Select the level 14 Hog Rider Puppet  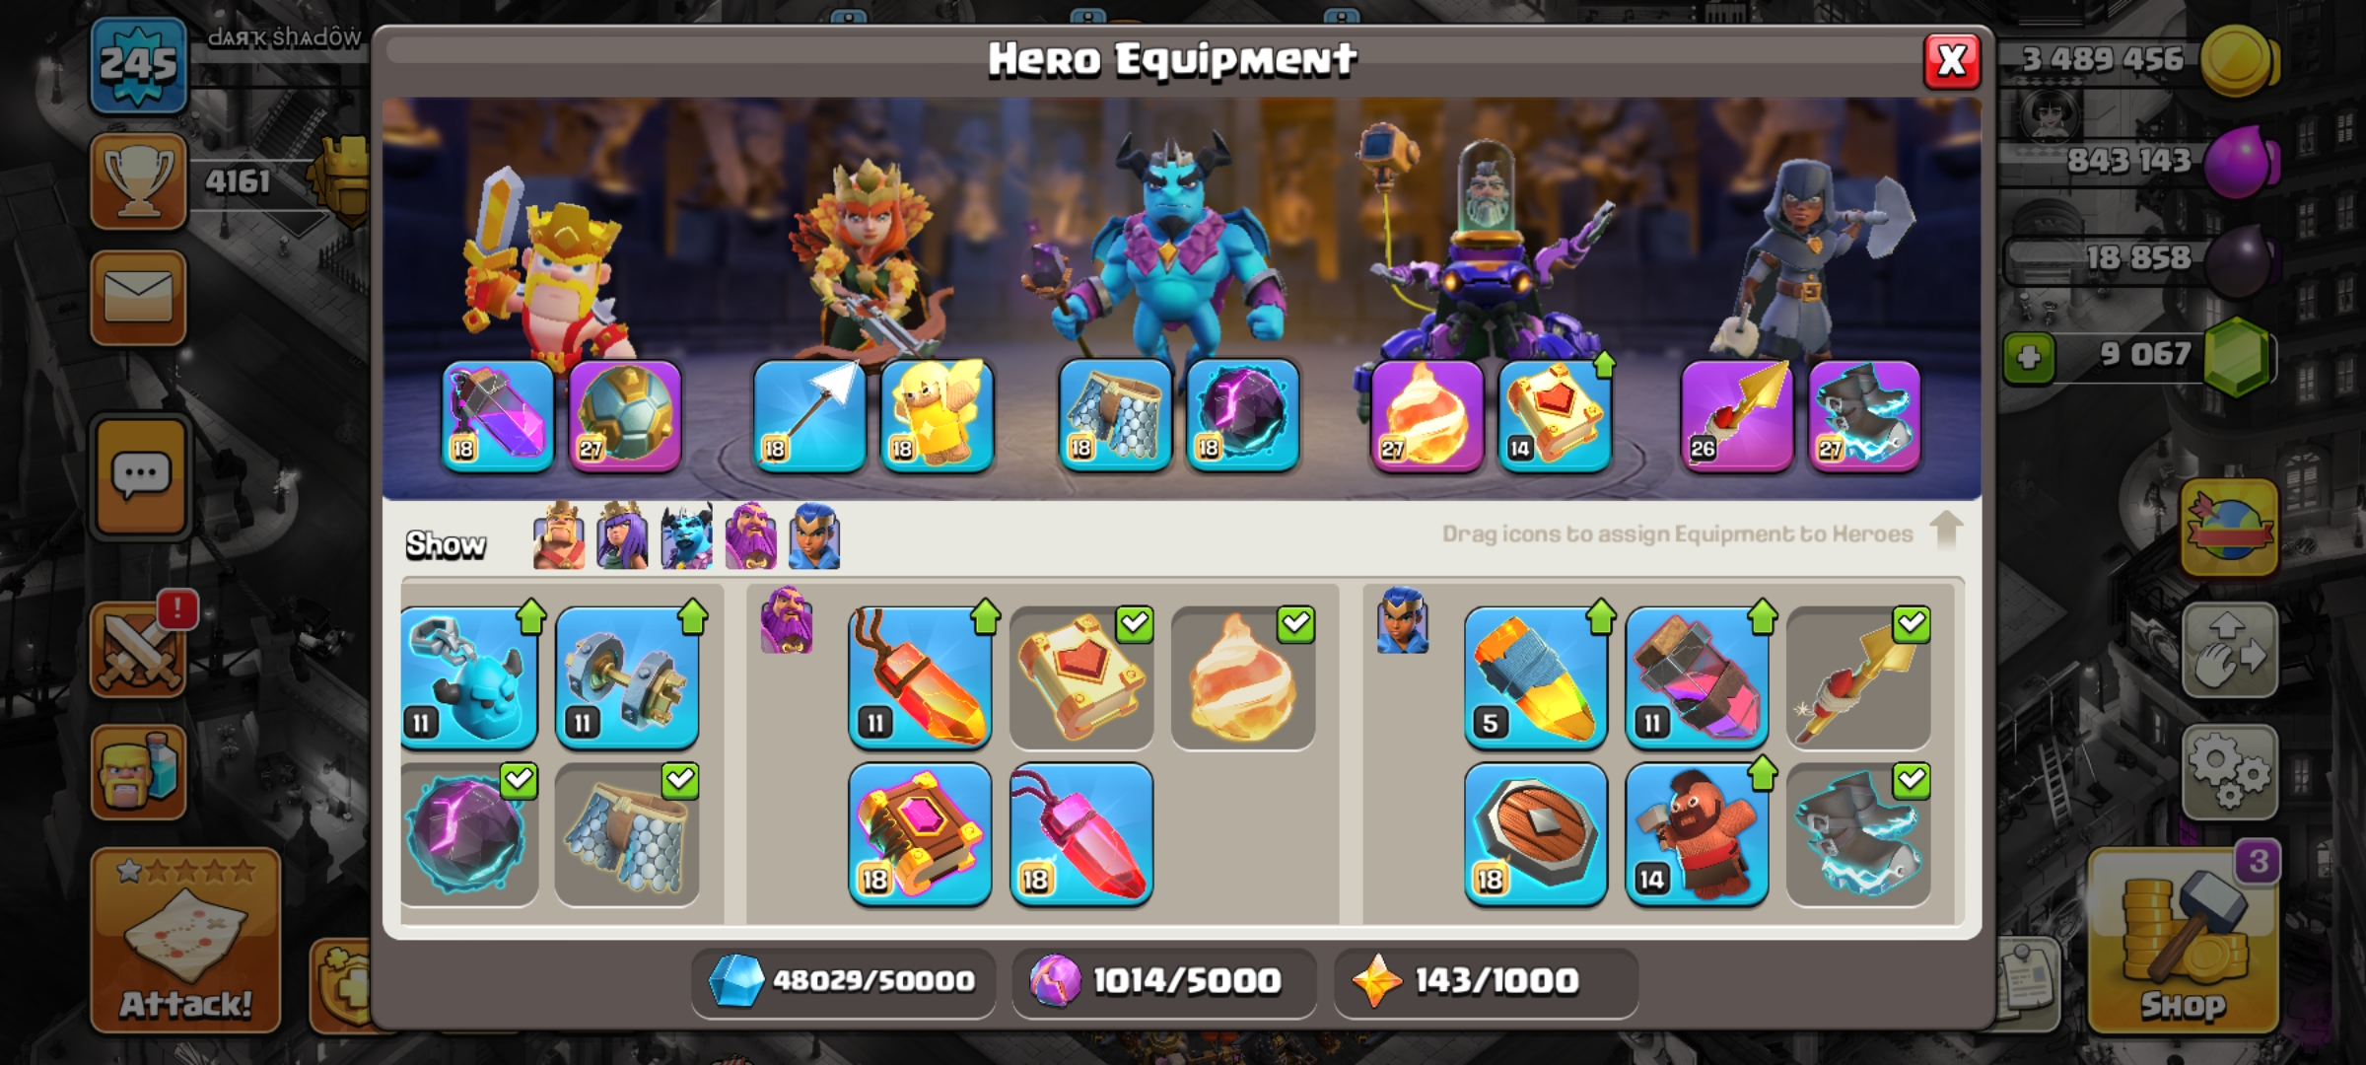(1697, 834)
